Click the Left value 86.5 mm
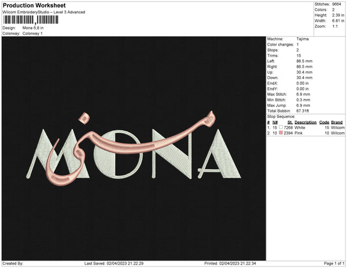The height and width of the screenshot is (268, 347). tap(304, 61)
